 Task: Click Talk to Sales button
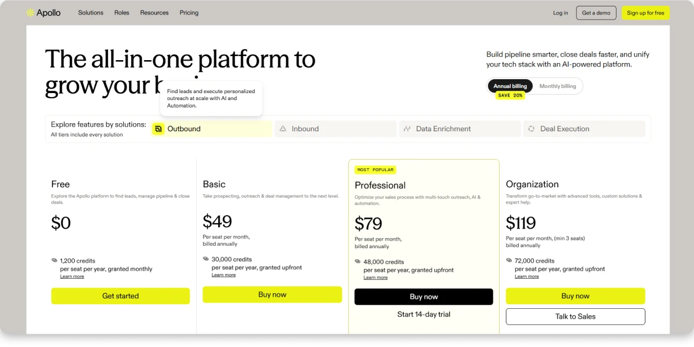[575, 316]
